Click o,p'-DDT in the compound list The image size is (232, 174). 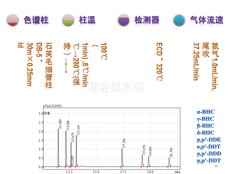pos(208,147)
